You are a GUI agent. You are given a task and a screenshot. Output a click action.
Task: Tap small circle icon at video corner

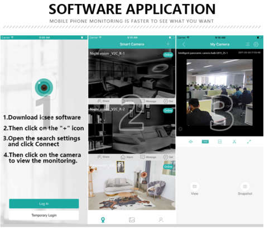tap(180, 129)
